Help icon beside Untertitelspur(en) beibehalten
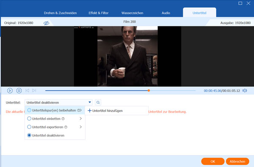The image size is (254, 167). pos(78,110)
